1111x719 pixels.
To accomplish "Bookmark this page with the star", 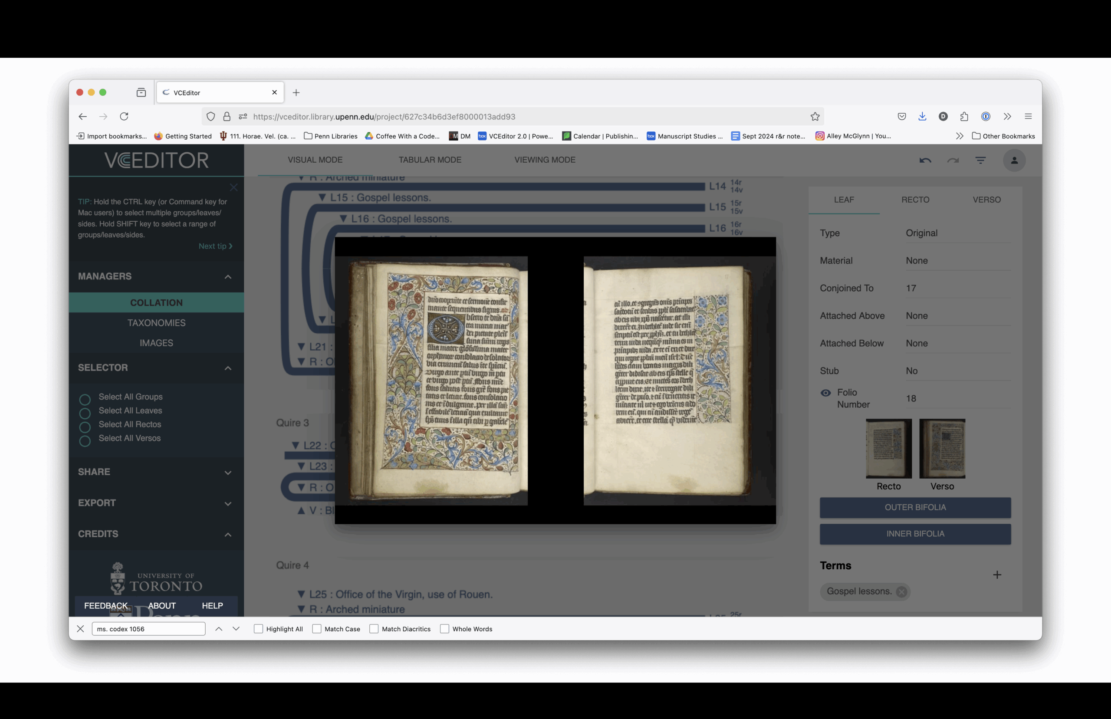I will 815,117.
